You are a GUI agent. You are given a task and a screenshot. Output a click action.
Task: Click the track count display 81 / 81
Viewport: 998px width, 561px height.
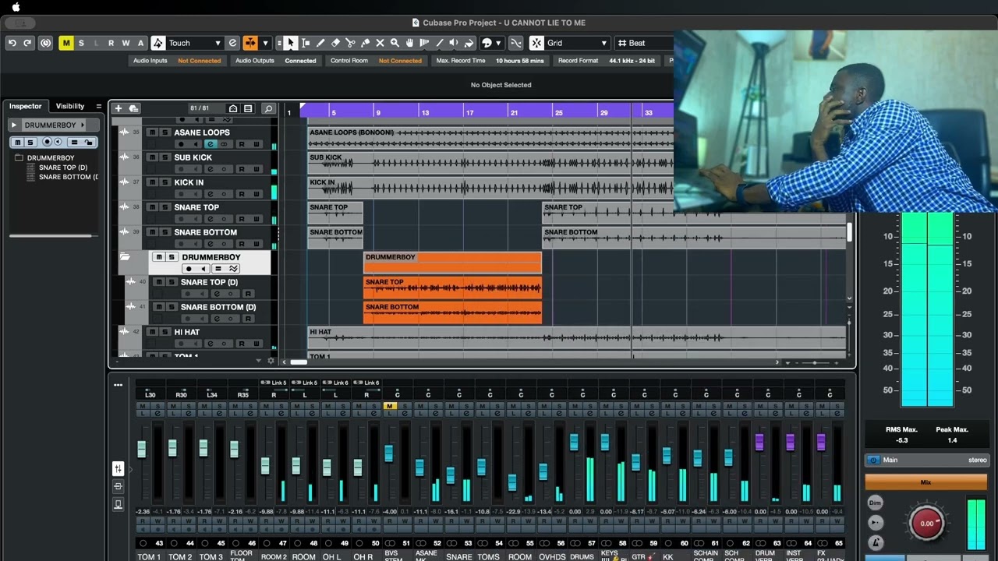point(200,108)
